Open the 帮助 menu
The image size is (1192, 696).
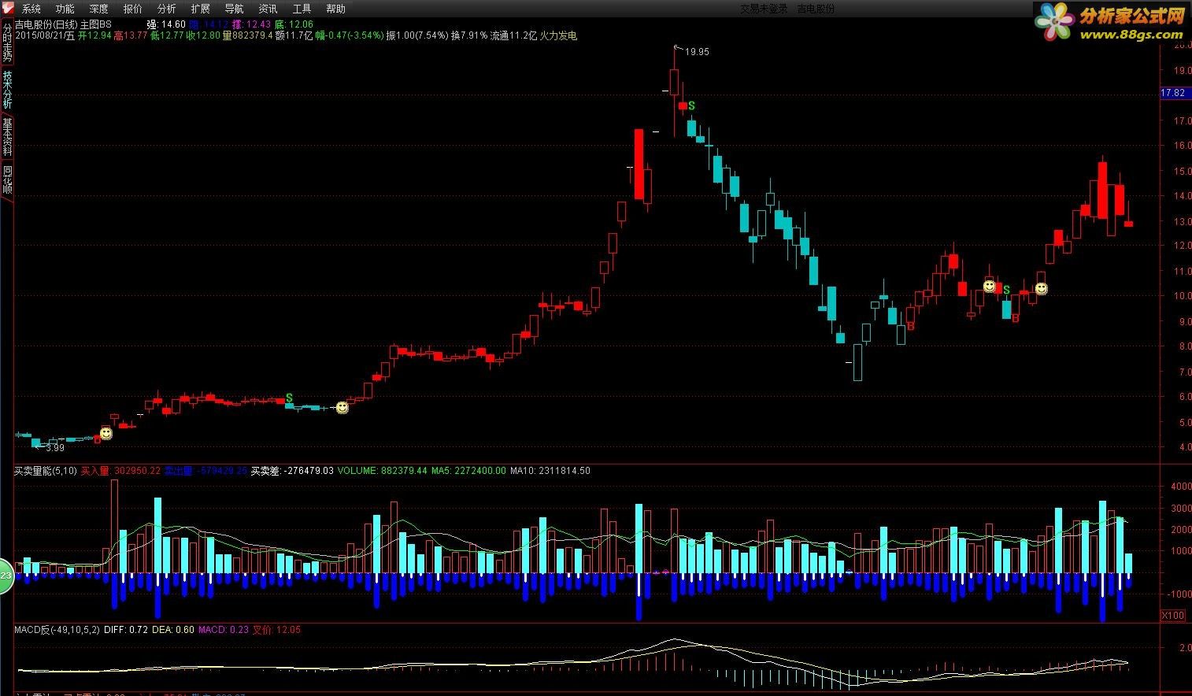coord(336,9)
